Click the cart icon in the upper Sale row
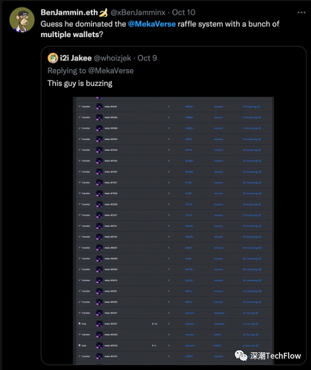The width and height of the screenshot is (311, 370). (x=79, y=323)
